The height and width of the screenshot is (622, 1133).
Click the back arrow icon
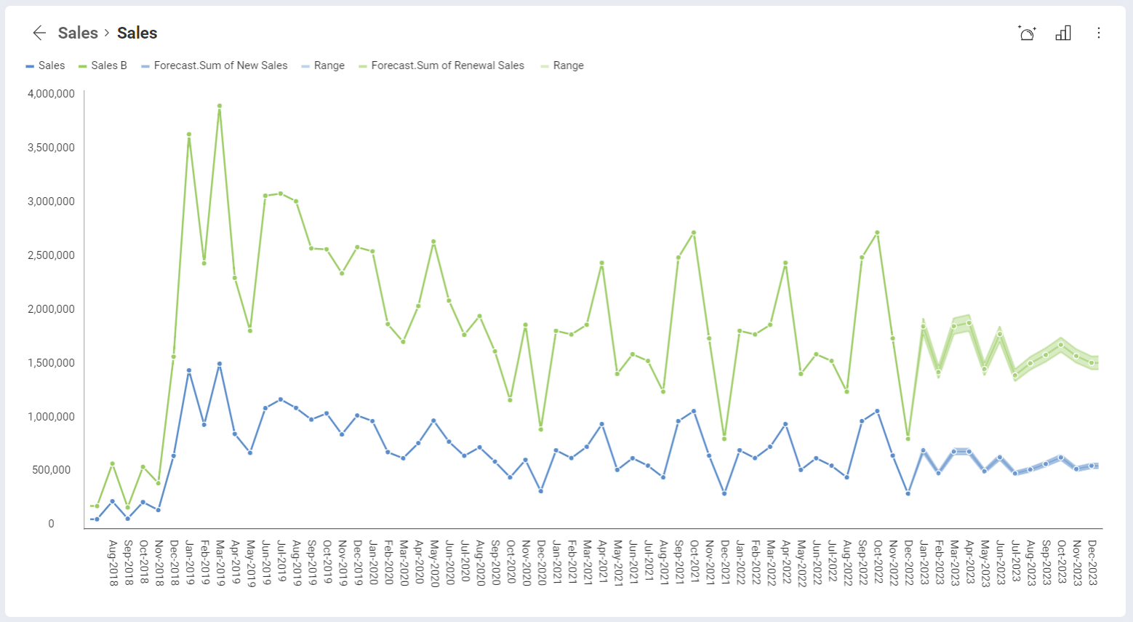(x=39, y=33)
